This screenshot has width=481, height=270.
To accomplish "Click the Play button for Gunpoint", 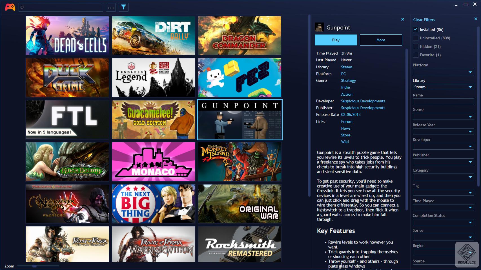I will [x=336, y=40].
